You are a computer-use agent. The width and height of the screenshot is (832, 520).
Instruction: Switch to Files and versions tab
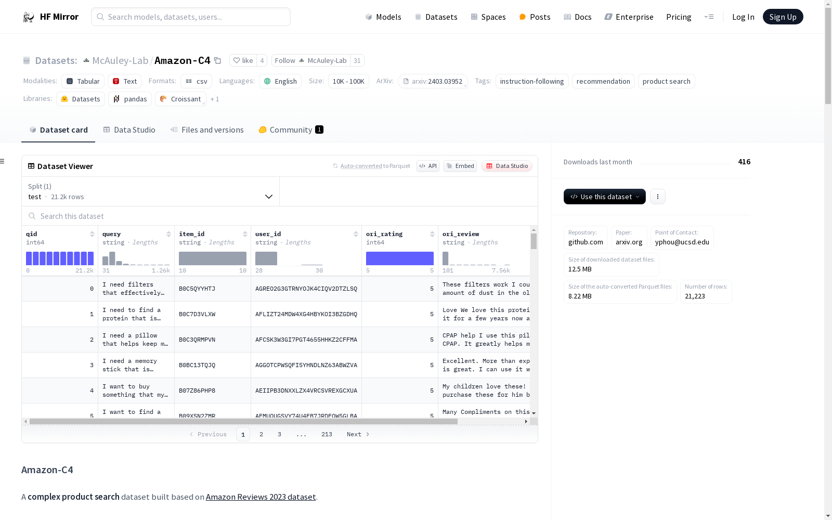pos(207,130)
